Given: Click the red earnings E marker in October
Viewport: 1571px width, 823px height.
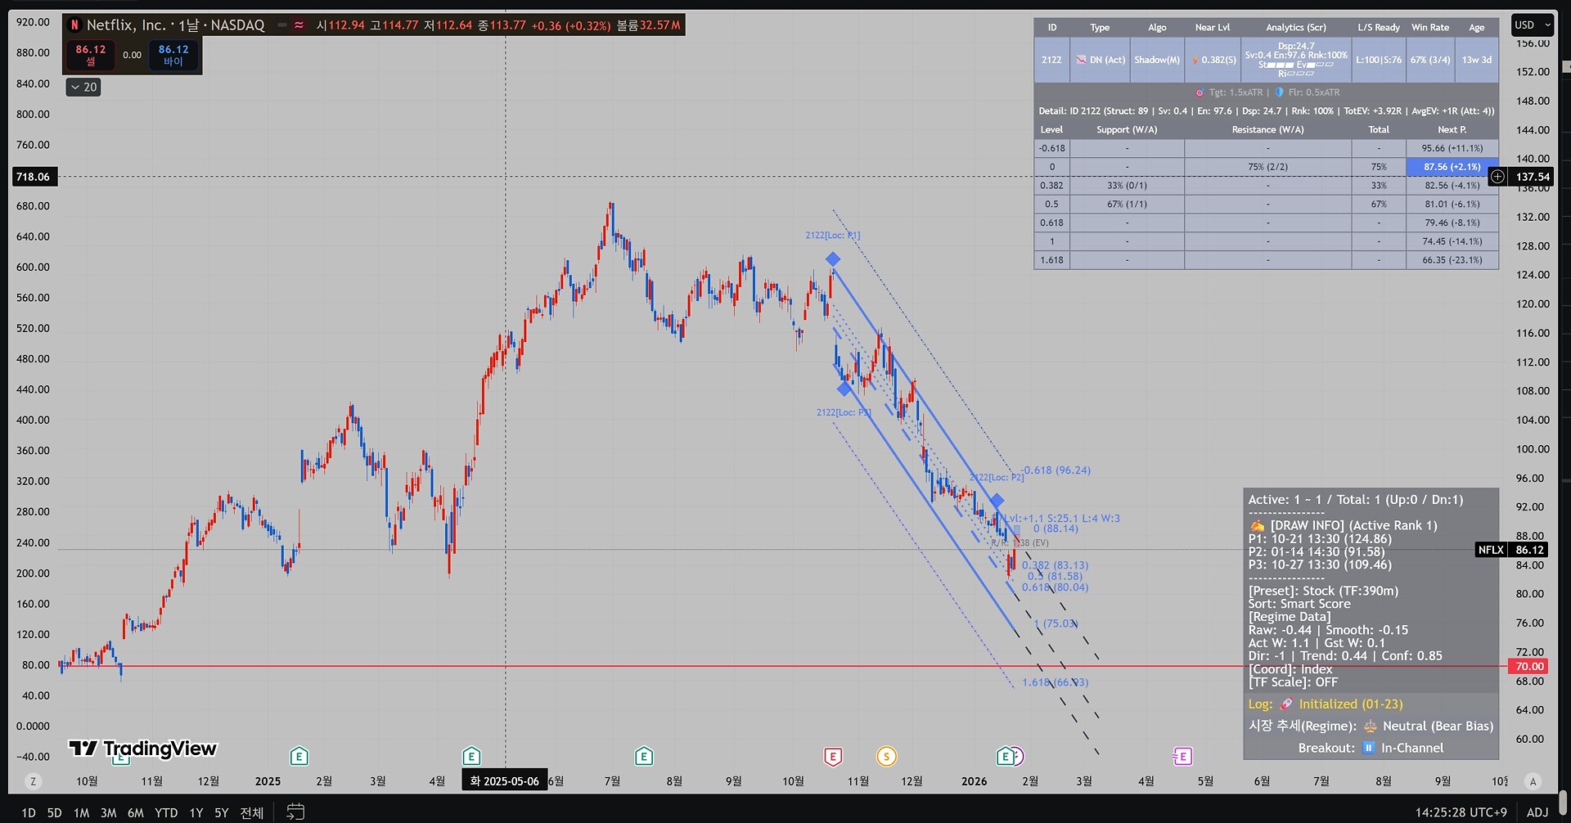Looking at the screenshot, I should click(833, 756).
